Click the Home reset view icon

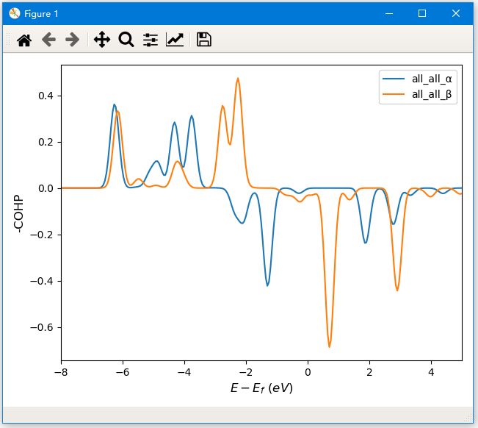click(x=24, y=40)
